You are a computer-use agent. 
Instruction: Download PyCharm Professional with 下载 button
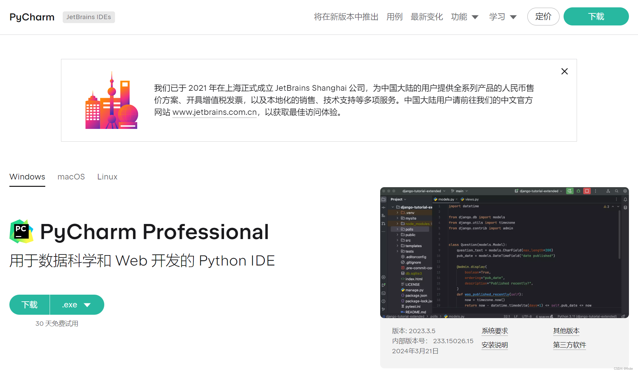point(30,305)
